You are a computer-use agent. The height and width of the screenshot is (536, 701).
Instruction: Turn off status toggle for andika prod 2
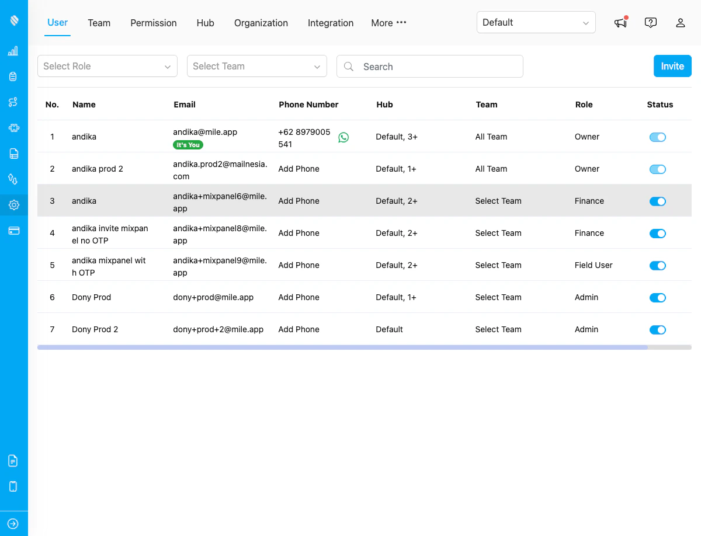(658, 169)
